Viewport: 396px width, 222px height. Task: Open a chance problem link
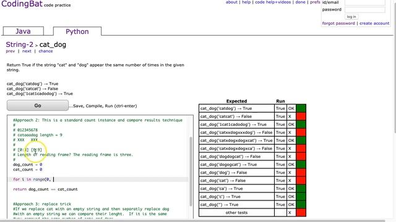pyautogui.click(x=46, y=51)
